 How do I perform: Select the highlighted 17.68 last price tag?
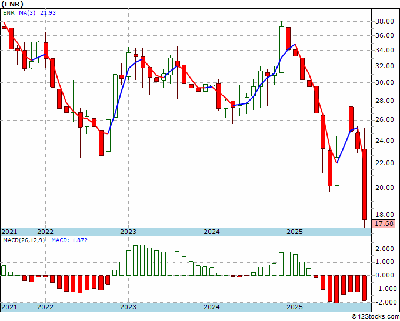point(384,223)
